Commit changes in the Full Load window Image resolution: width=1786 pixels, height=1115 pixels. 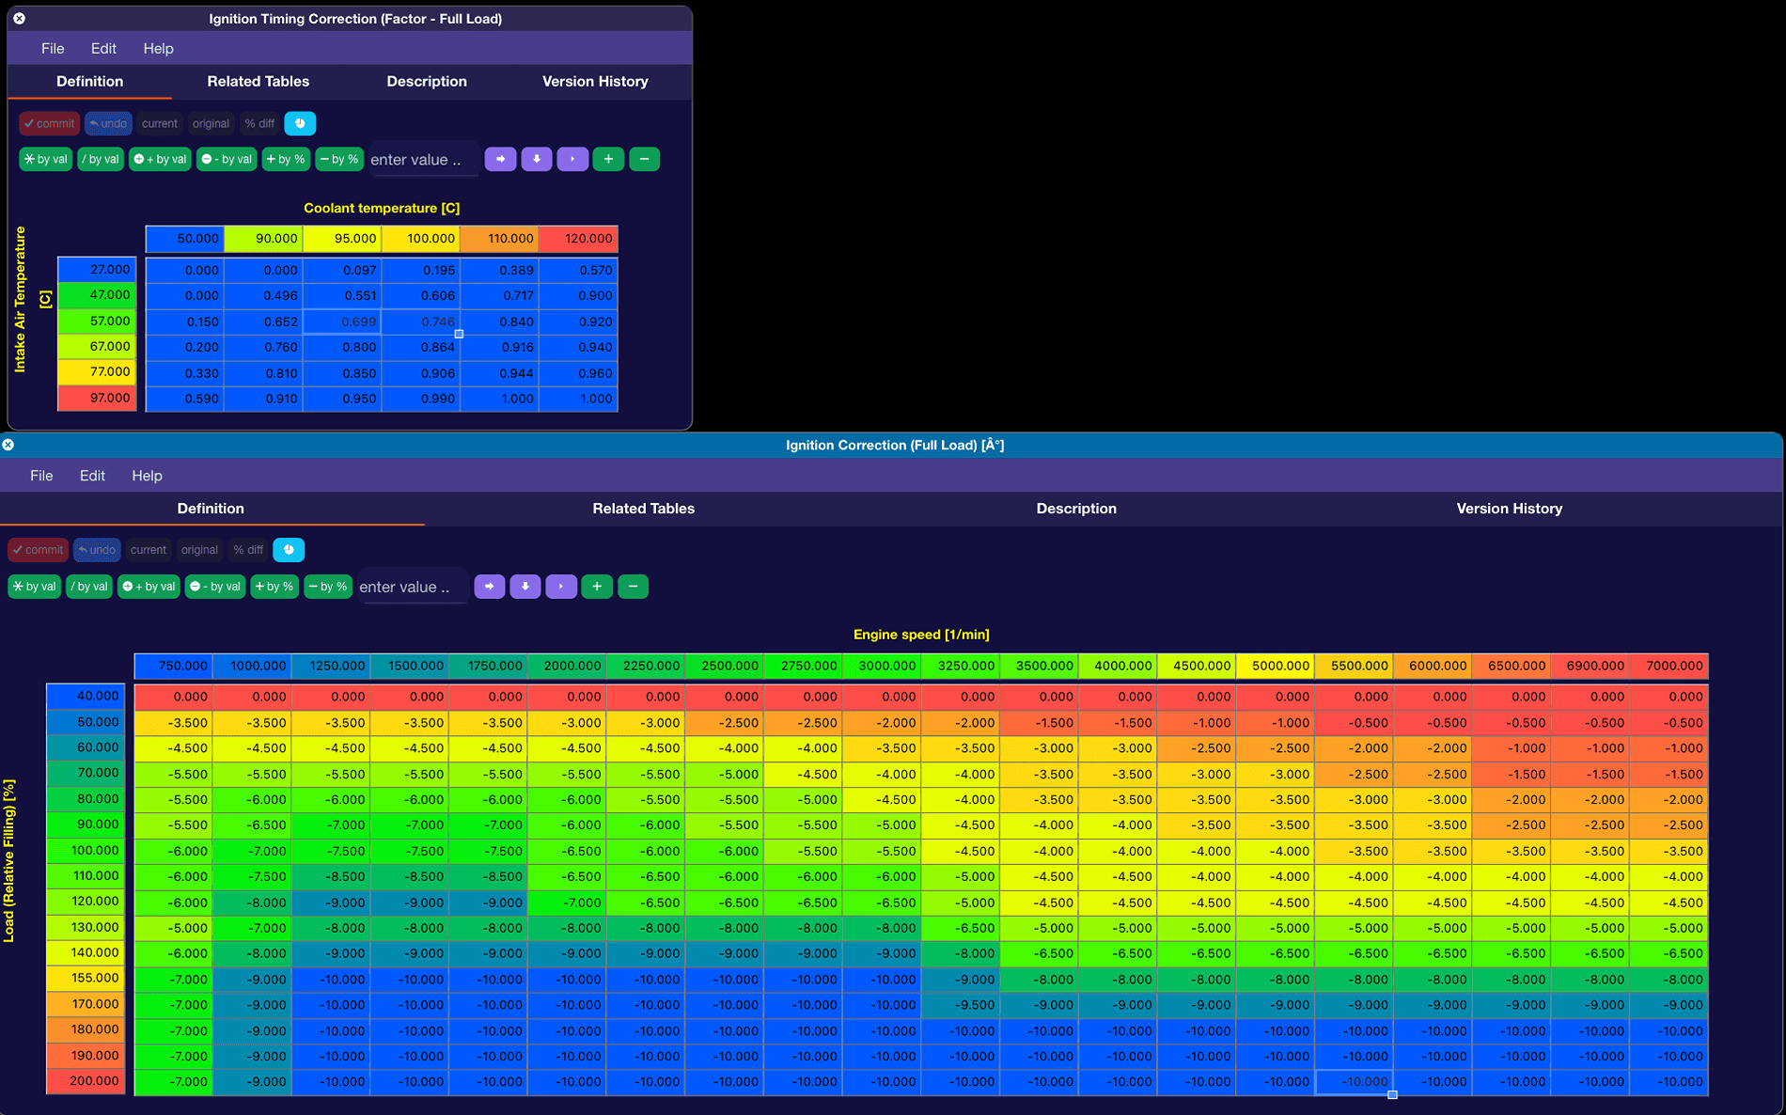coord(38,550)
